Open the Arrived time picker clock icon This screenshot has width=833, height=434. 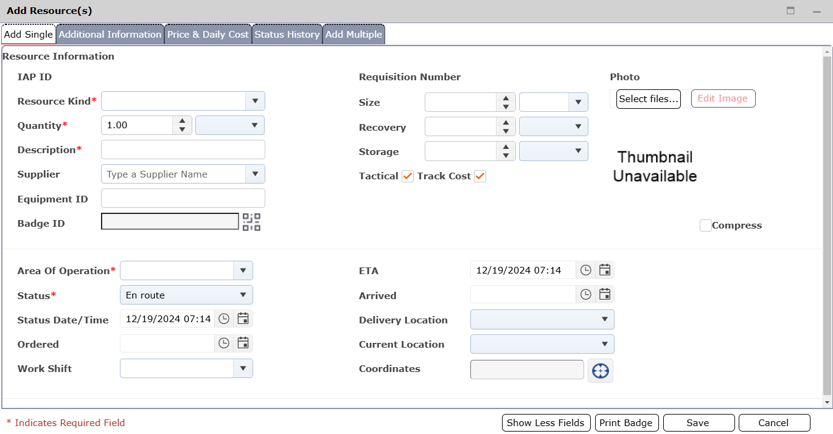point(585,294)
